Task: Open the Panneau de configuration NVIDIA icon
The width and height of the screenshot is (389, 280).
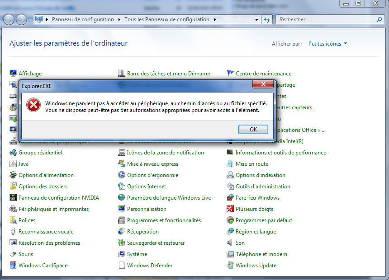Action: click(x=13, y=197)
